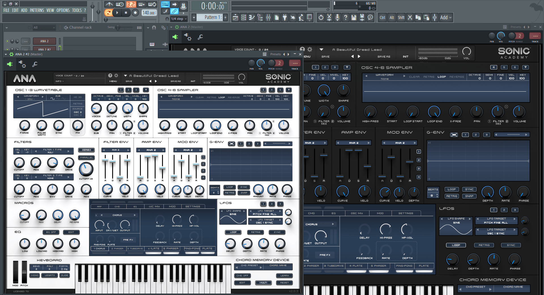Open the microphone one-click recording icon
The height and width of the screenshot is (295, 544).
pyautogui.click(x=337, y=18)
